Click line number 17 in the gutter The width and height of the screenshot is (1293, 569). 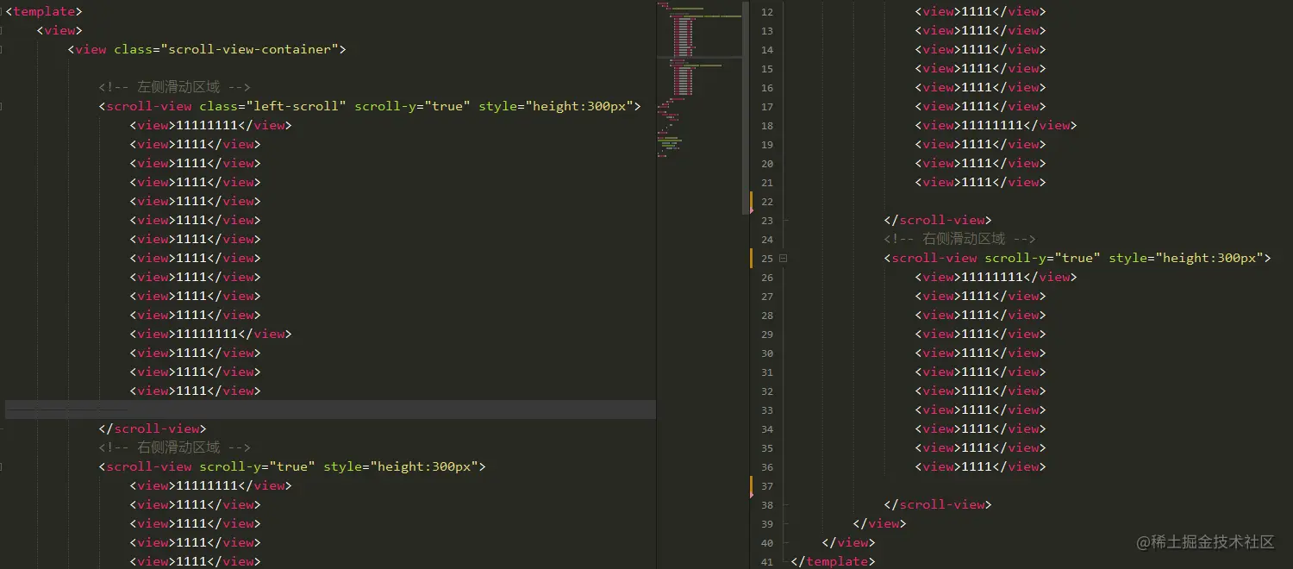pos(767,107)
